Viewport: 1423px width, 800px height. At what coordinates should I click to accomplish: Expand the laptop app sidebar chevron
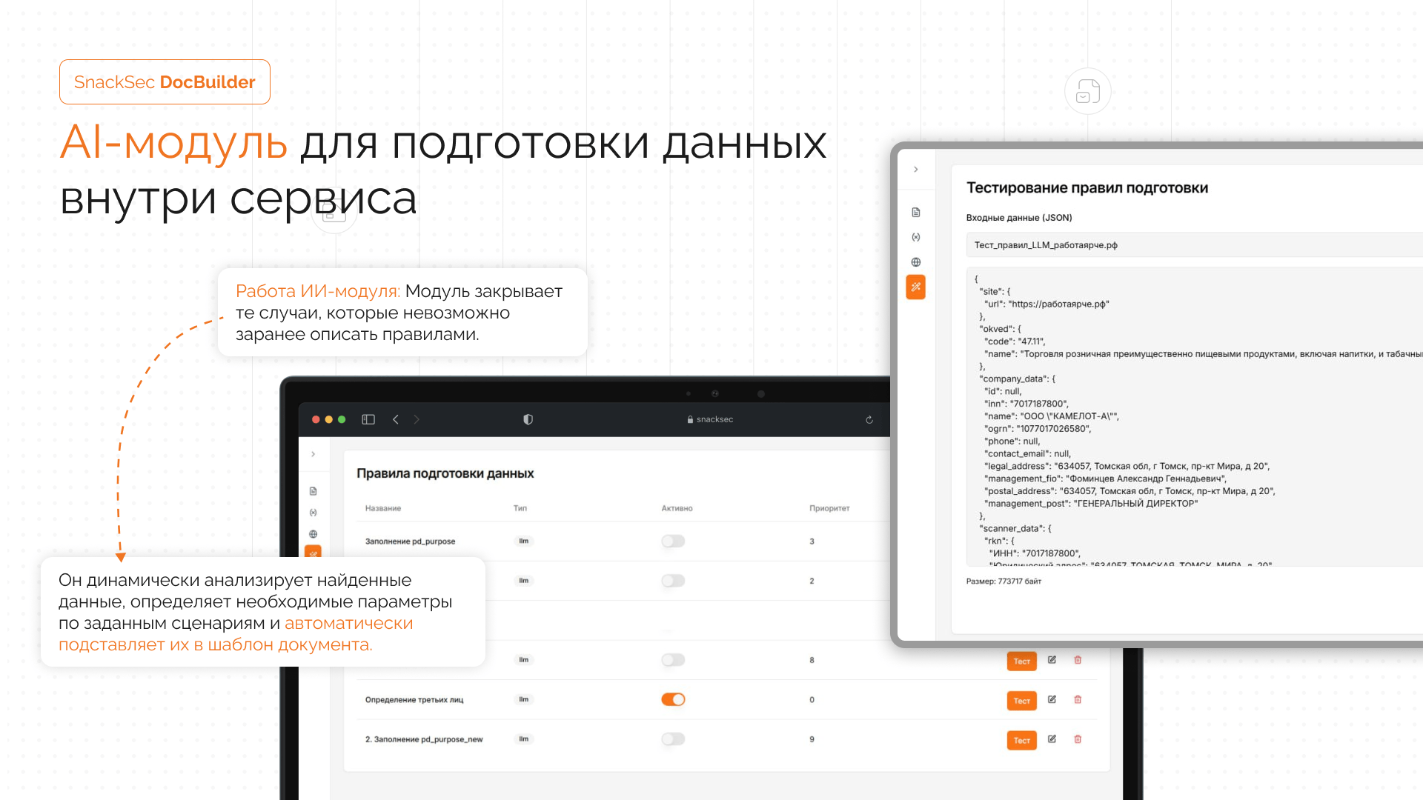point(314,454)
